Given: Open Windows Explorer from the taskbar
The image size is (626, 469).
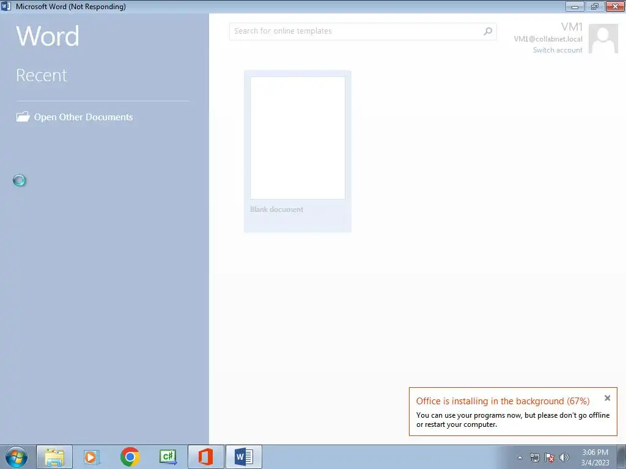Looking at the screenshot, I should click(54, 457).
